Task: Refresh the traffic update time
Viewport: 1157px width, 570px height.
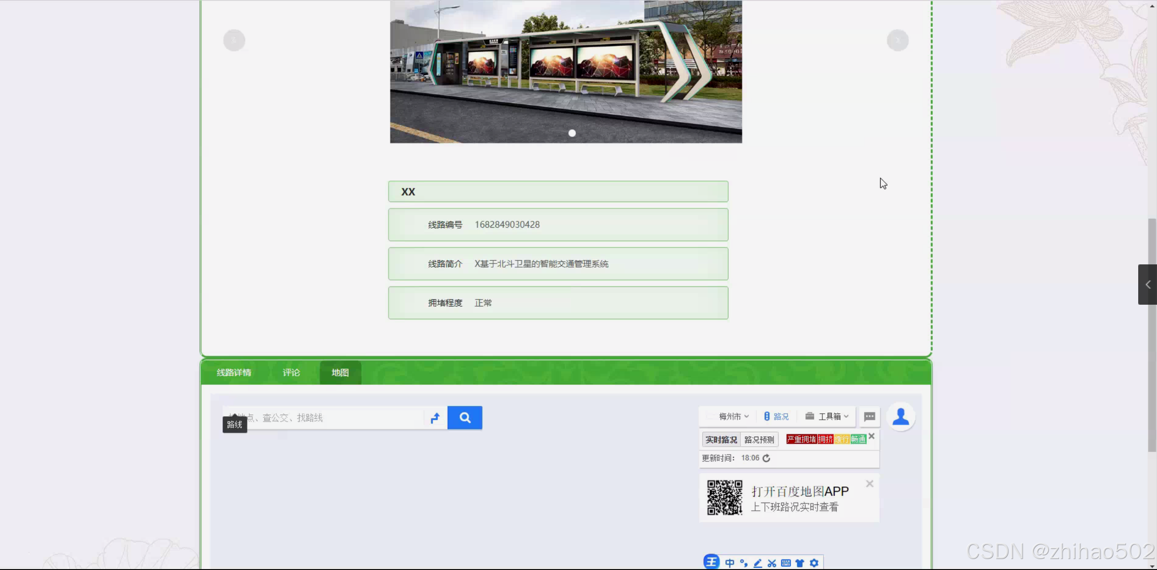Action: (767, 458)
